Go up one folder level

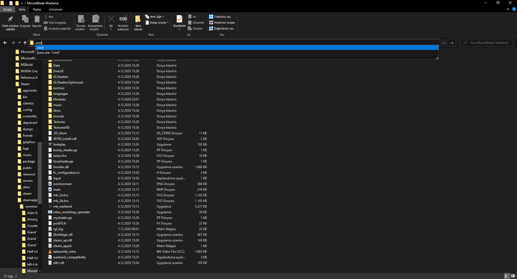coord(25,43)
